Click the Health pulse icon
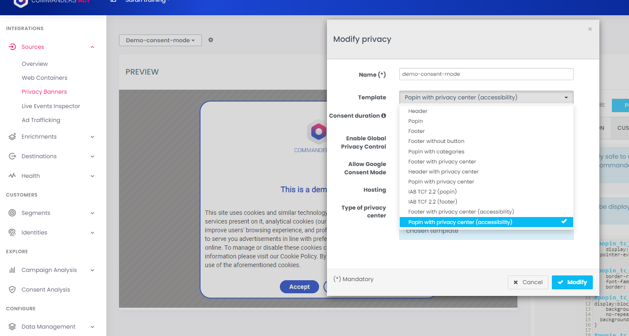Image resolution: width=629 pixels, height=336 pixels. tap(12, 176)
